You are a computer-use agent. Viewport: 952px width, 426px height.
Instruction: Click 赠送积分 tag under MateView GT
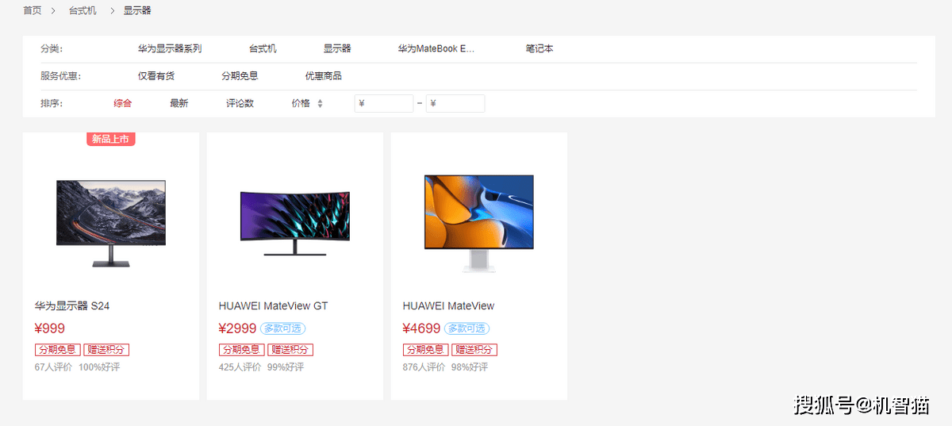(x=290, y=350)
